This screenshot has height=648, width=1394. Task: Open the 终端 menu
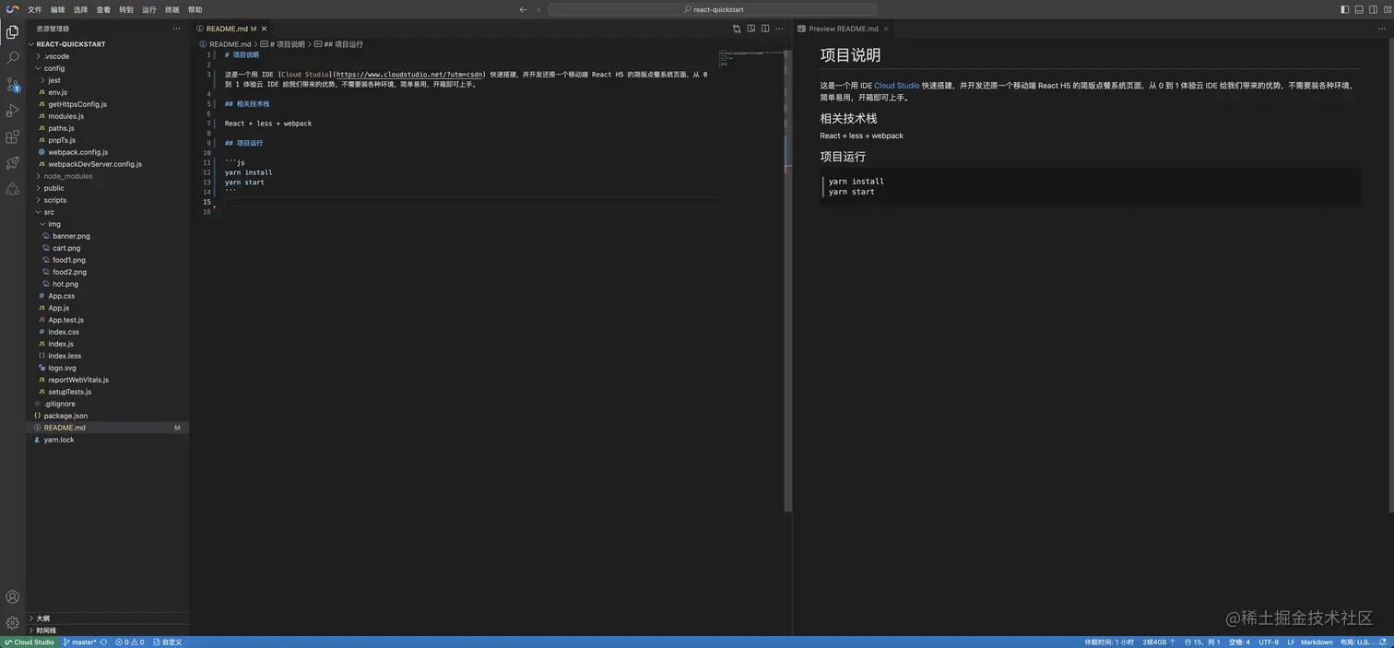point(172,9)
